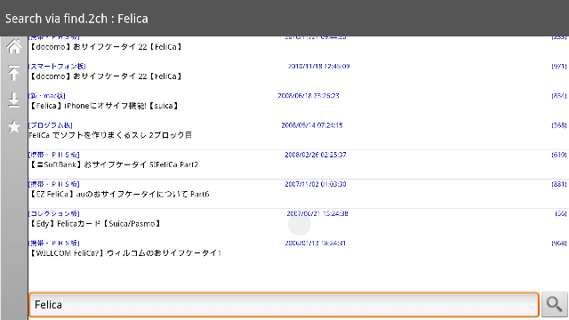569x320 pixels.
Task: Open favorites with the star icon
Action: click(14, 126)
